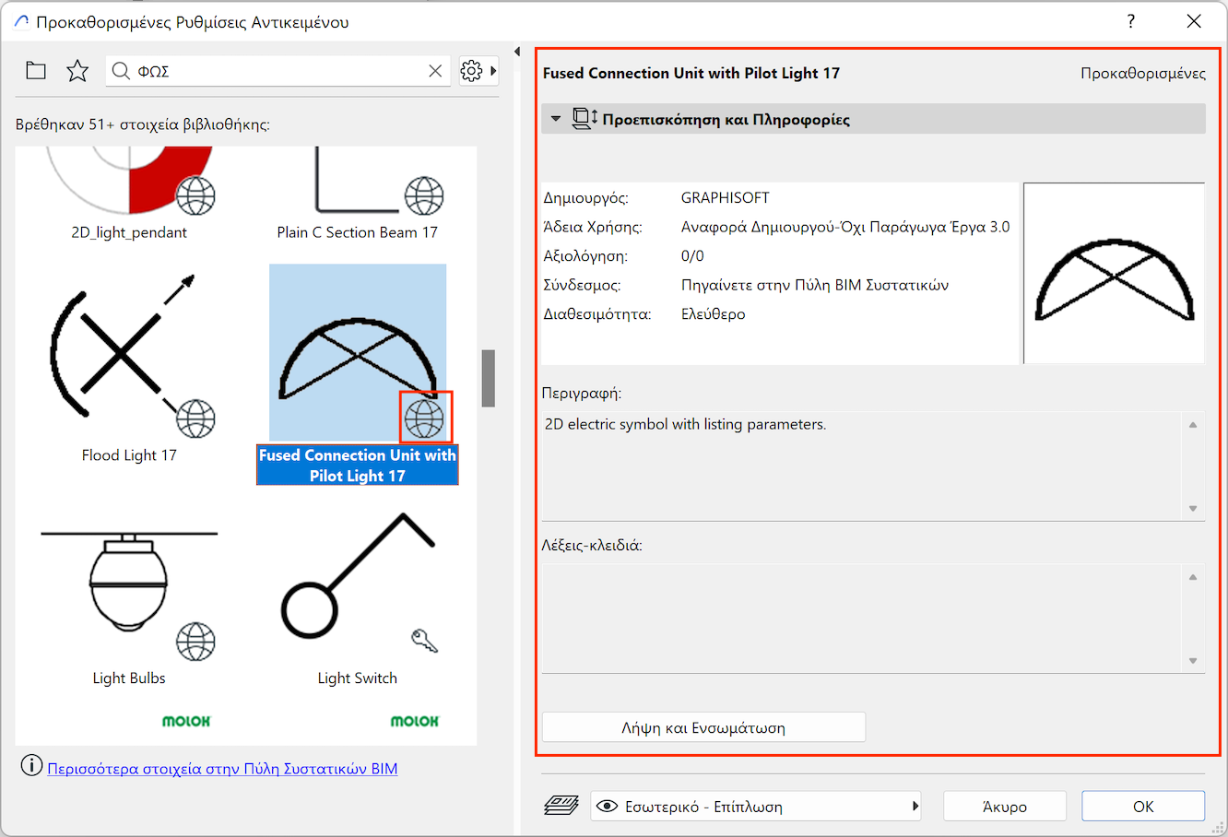Click the Fused Connection Unit with Pilot Light 17 label
Image resolution: width=1228 pixels, height=837 pixels.
coord(358,466)
